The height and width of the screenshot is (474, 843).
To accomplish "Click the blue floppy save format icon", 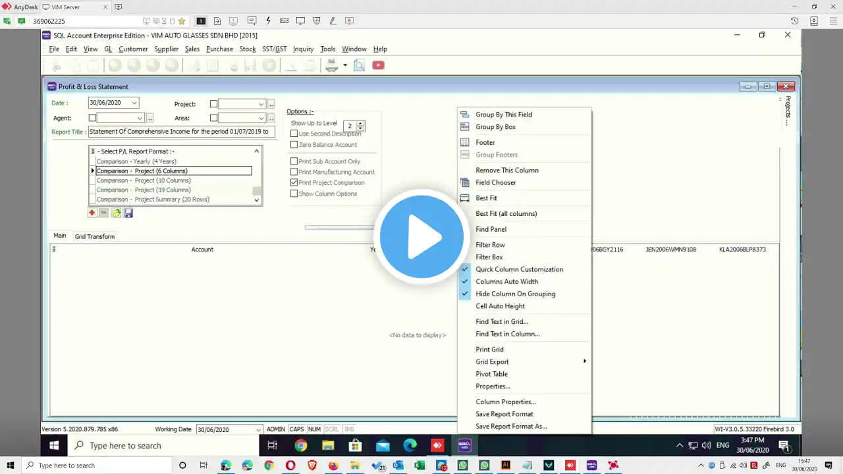I will coord(128,213).
